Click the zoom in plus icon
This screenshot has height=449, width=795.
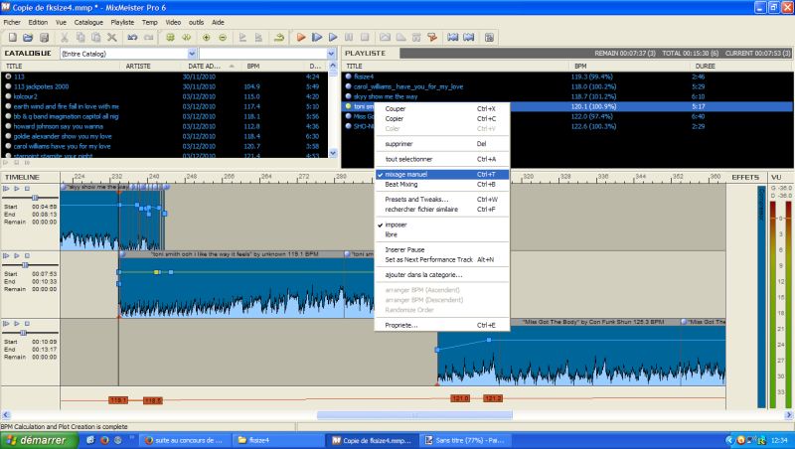(x=206, y=38)
